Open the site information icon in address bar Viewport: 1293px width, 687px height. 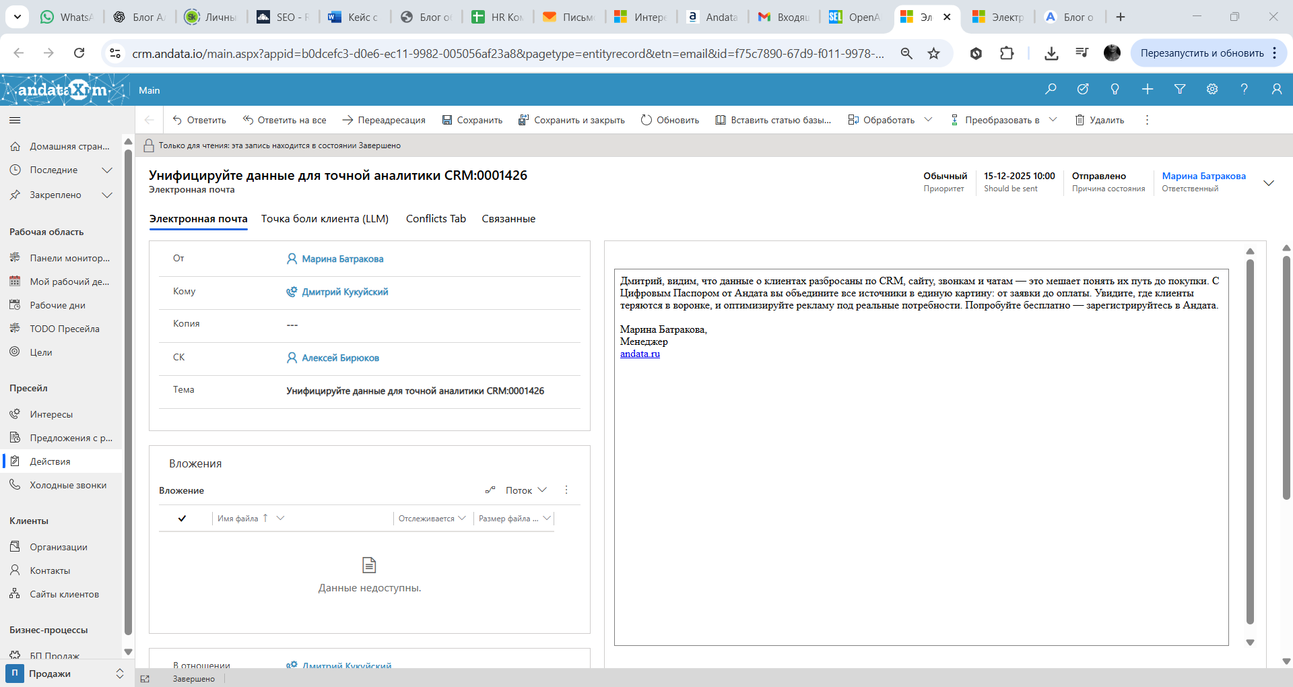coord(115,53)
